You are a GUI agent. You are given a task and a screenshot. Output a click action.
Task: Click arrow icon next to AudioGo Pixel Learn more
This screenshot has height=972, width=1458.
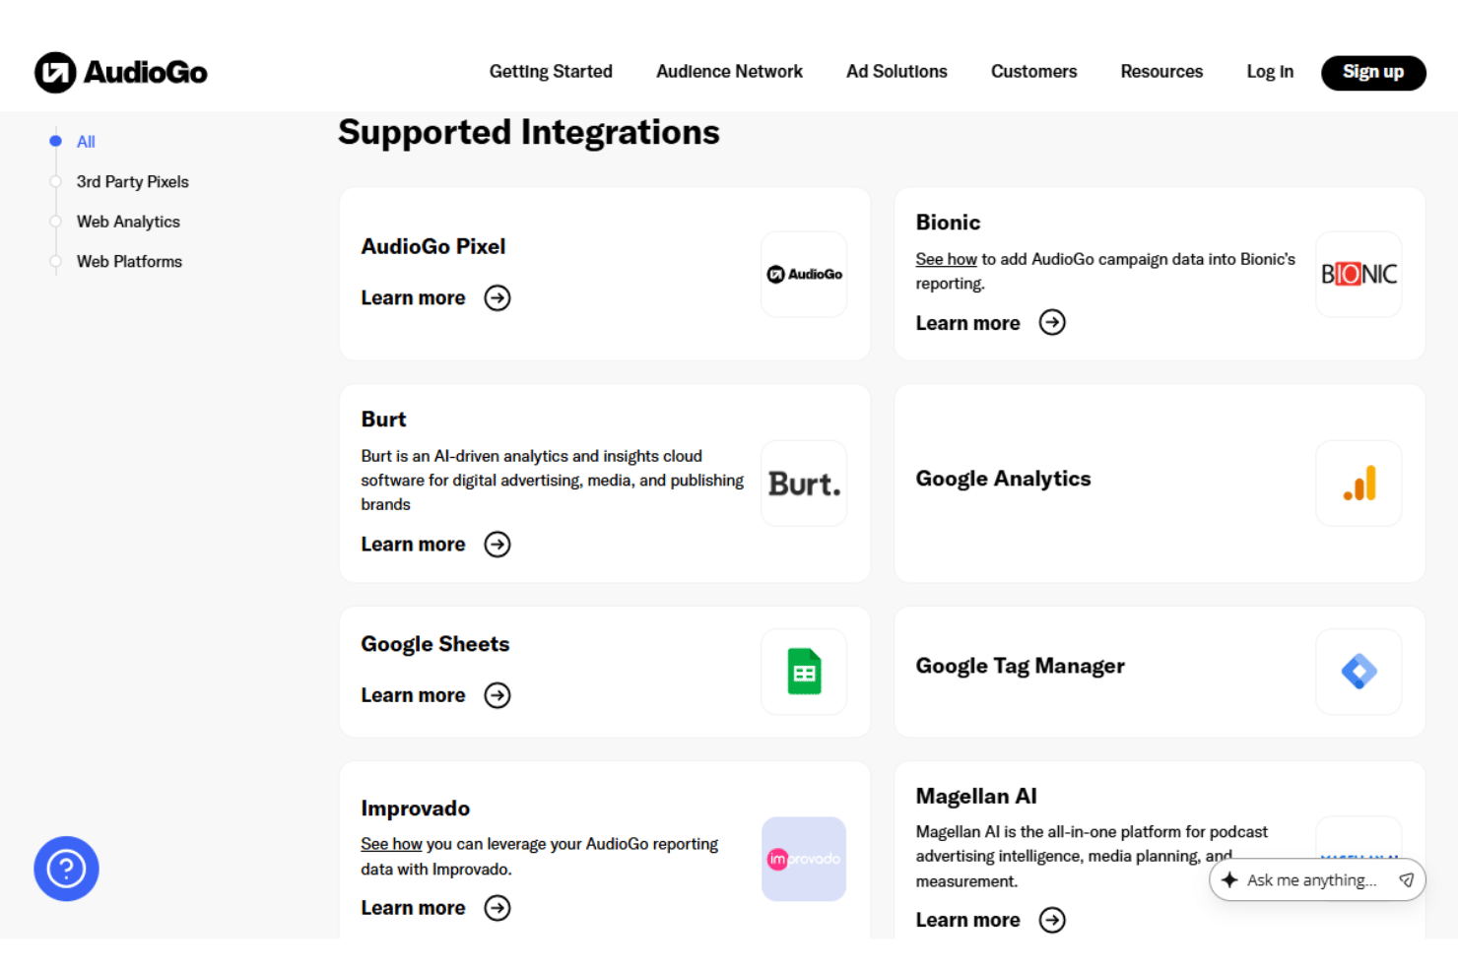[x=497, y=298]
